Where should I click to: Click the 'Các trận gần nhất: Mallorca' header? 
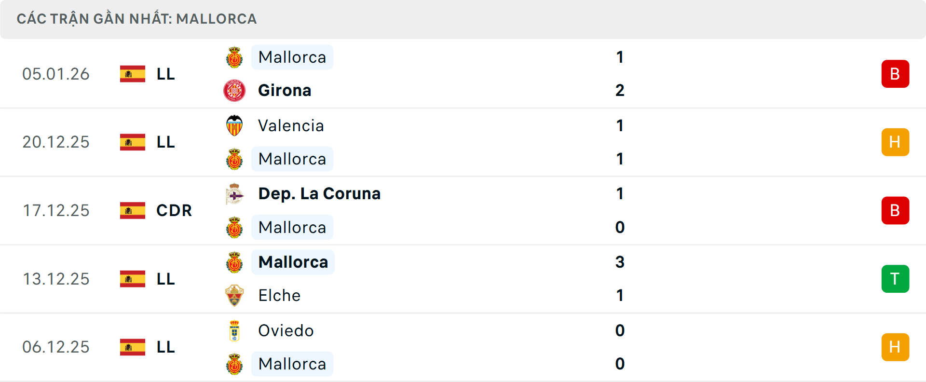[136, 19]
